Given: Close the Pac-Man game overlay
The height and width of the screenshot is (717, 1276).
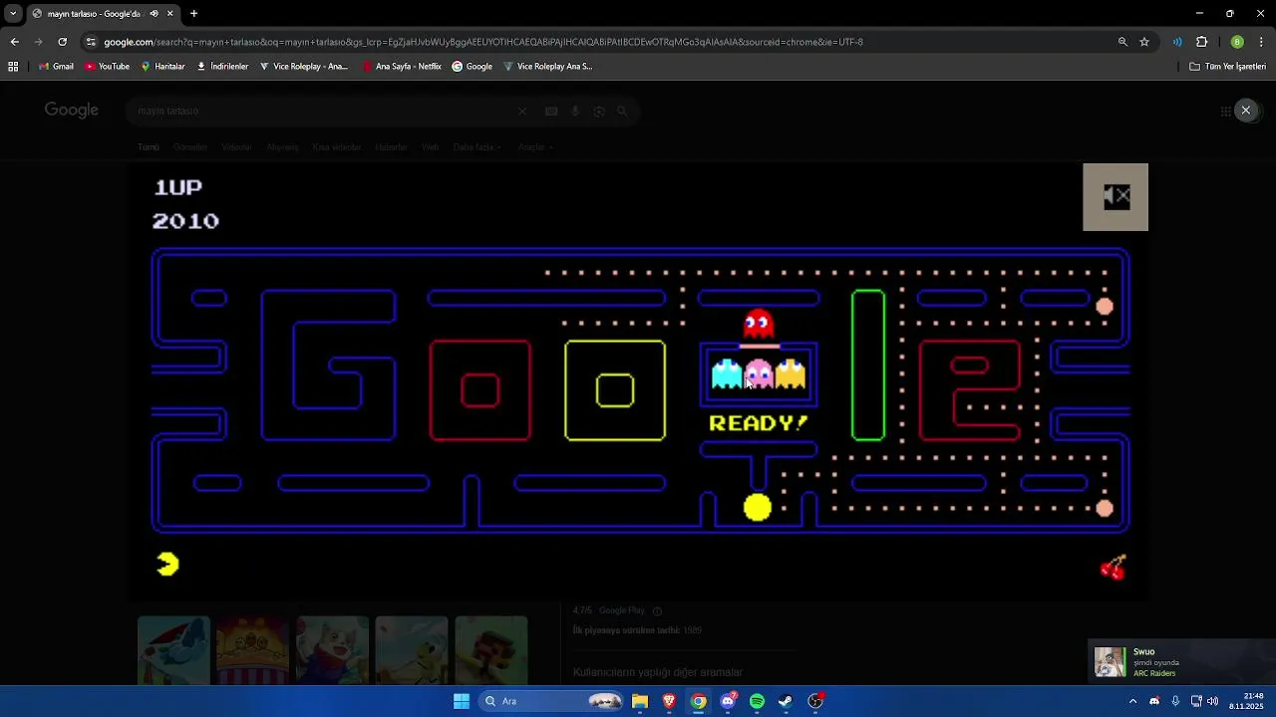Looking at the screenshot, I should (x=1245, y=111).
